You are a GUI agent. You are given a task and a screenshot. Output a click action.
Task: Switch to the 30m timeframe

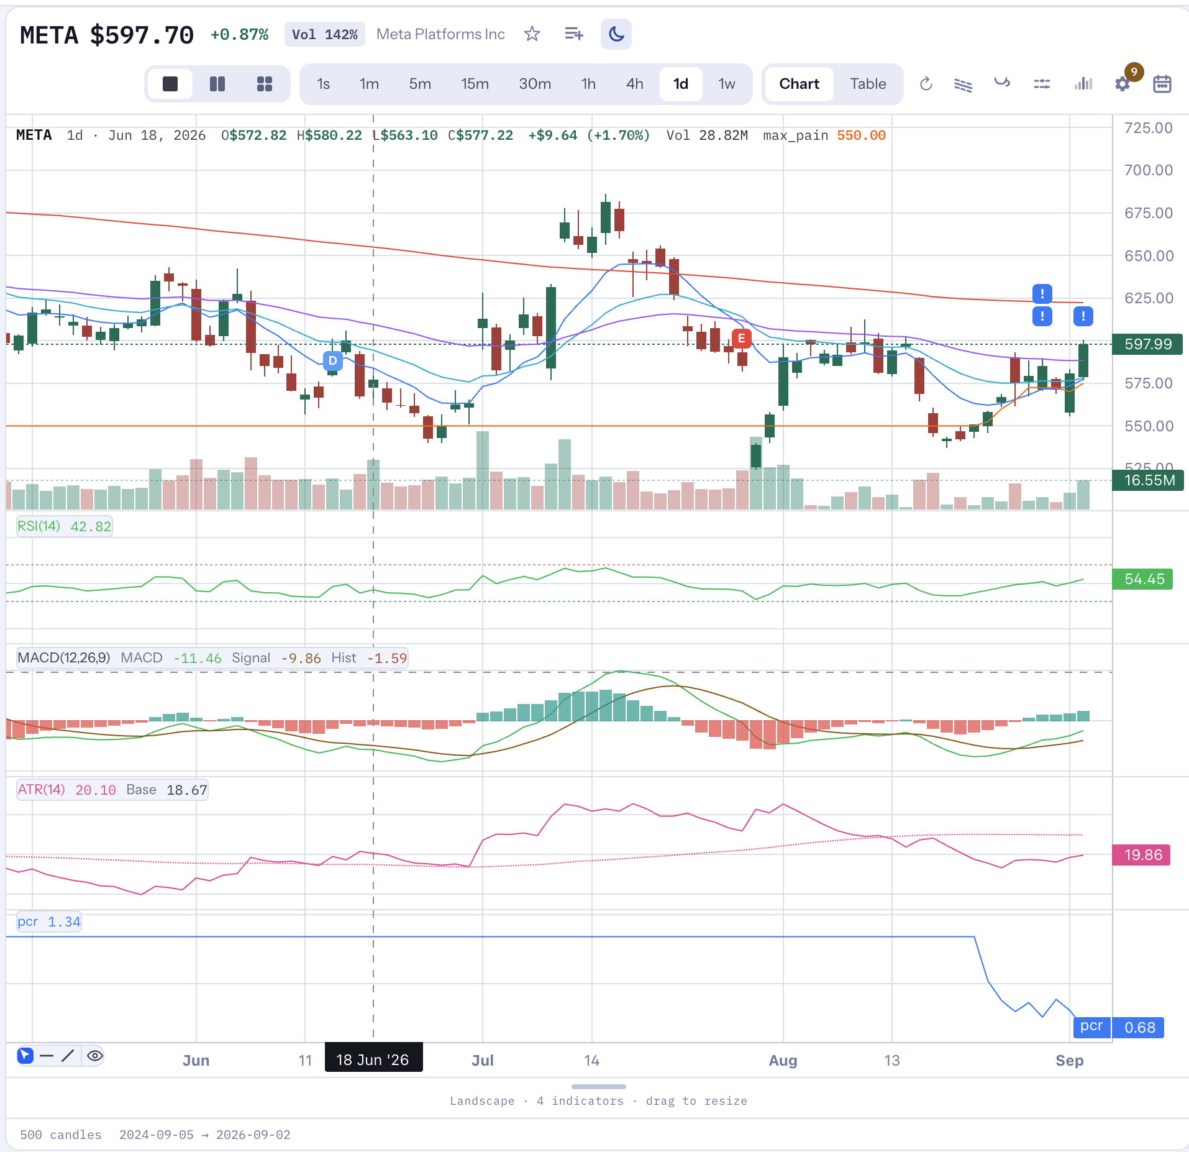tap(535, 84)
